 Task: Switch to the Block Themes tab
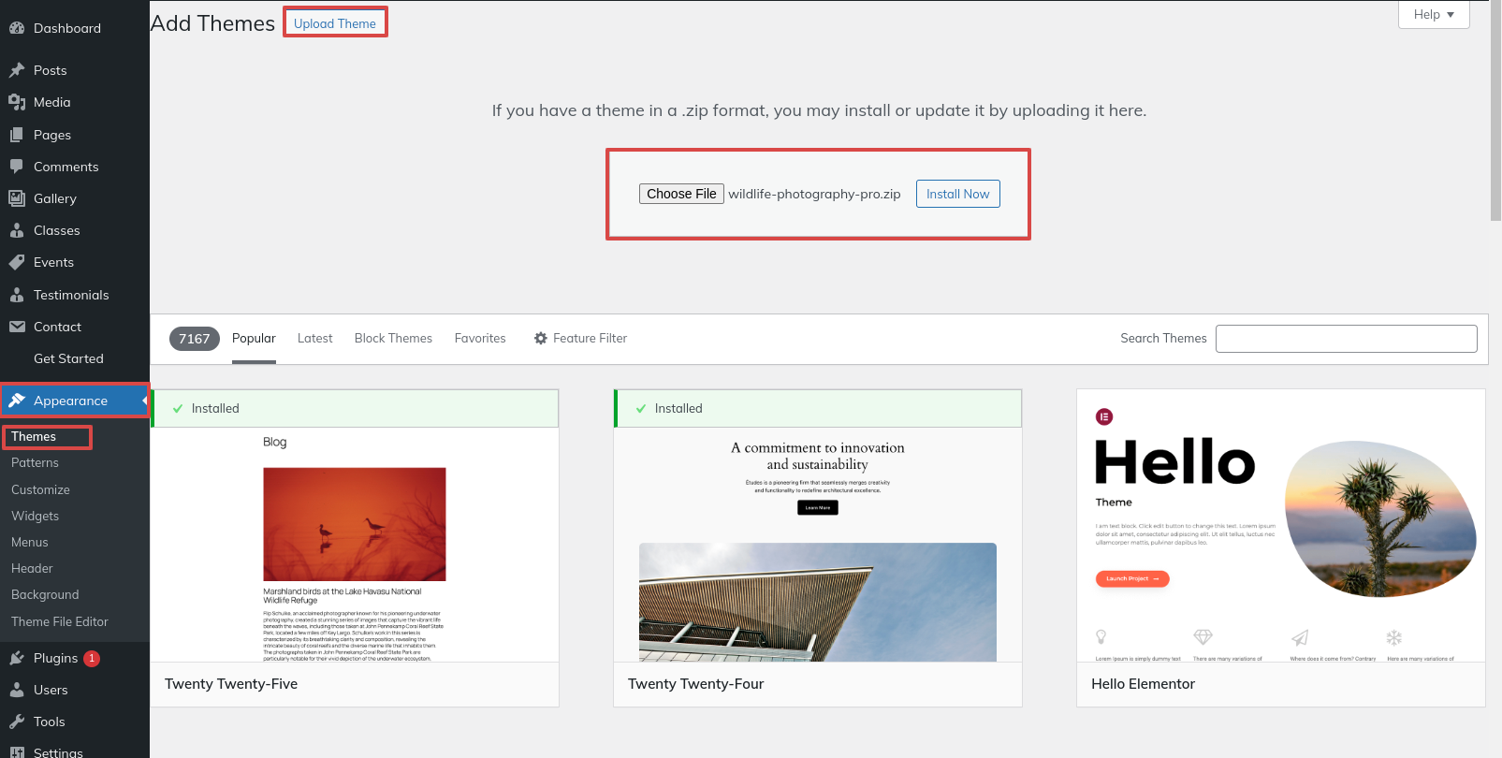(x=393, y=338)
